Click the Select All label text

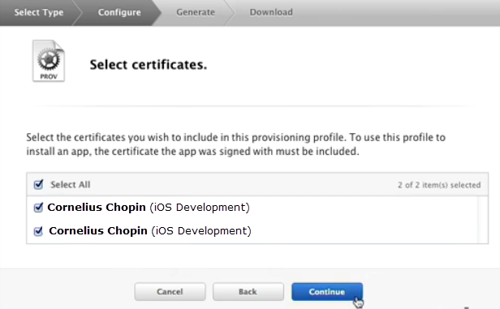click(x=70, y=185)
